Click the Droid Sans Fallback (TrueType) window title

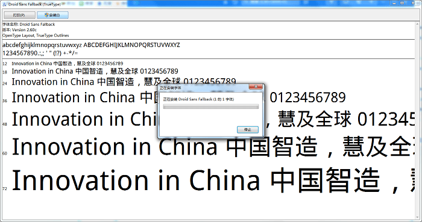[34, 4]
